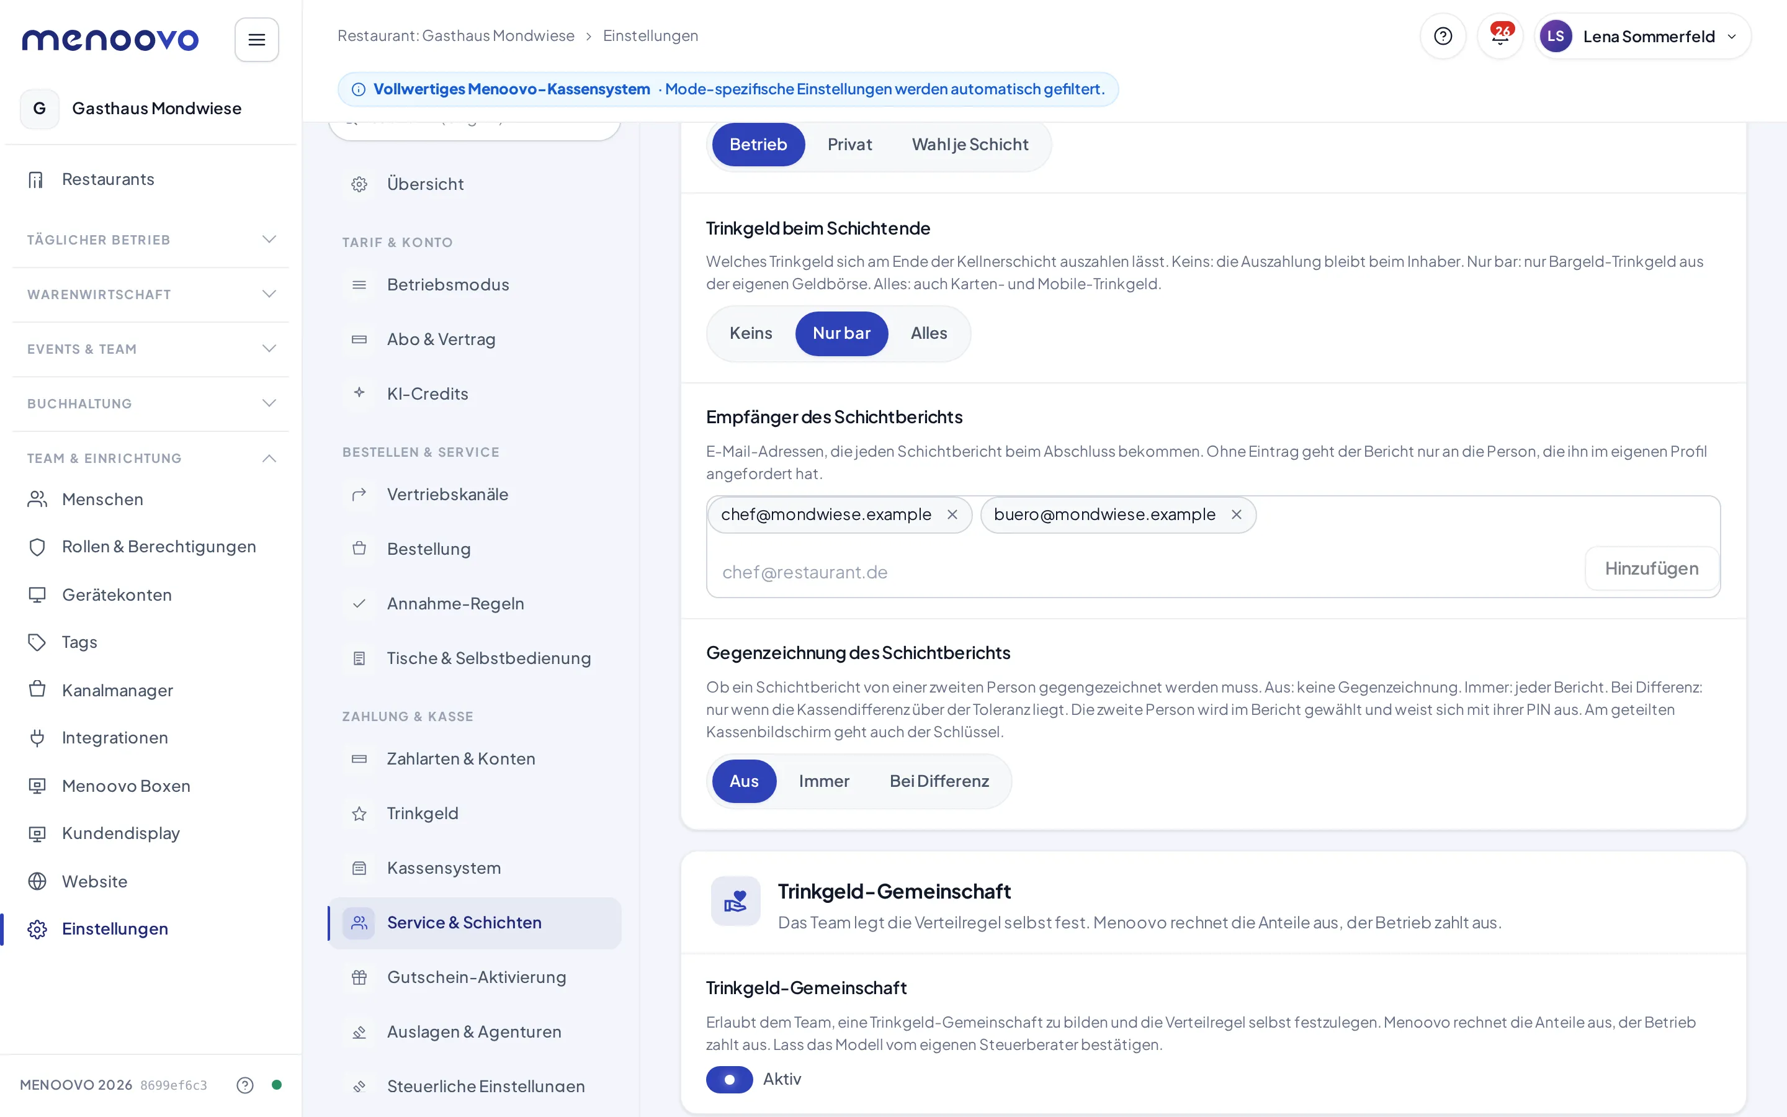
Task: Open Betriebsmodus settings page
Action: pyautogui.click(x=474, y=284)
